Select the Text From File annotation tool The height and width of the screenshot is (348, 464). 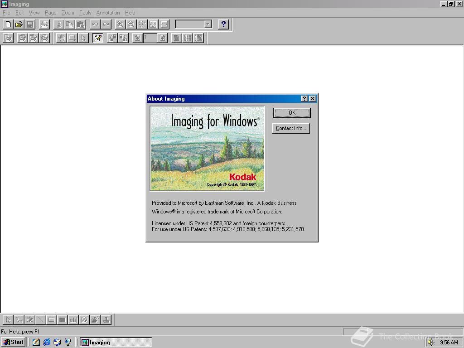click(95, 320)
